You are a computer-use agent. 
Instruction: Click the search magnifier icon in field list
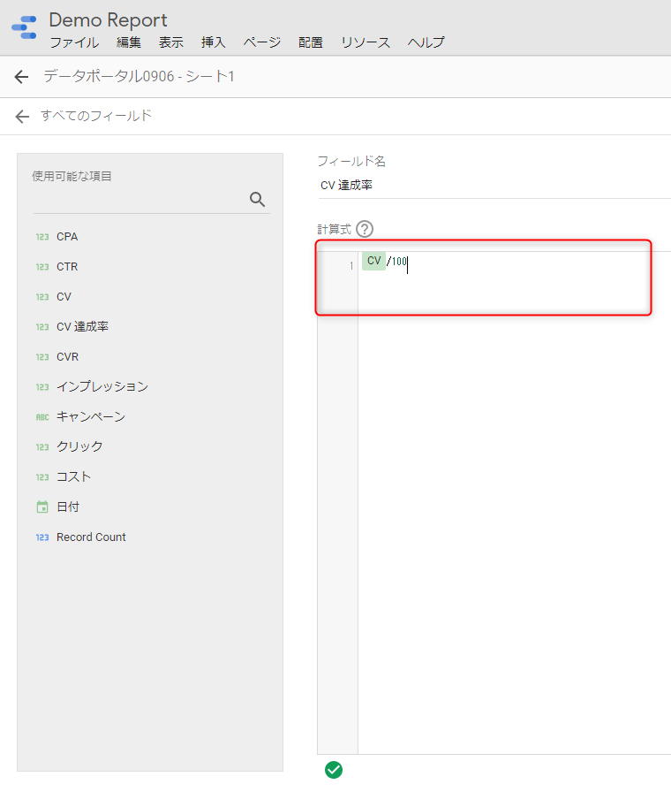(x=258, y=199)
